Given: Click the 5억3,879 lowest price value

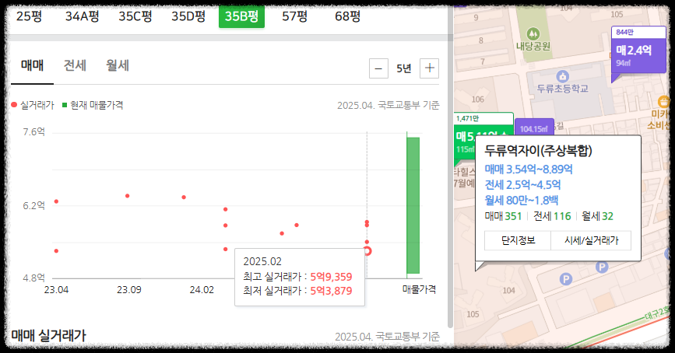Looking at the screenshot, I should (331, 291).
